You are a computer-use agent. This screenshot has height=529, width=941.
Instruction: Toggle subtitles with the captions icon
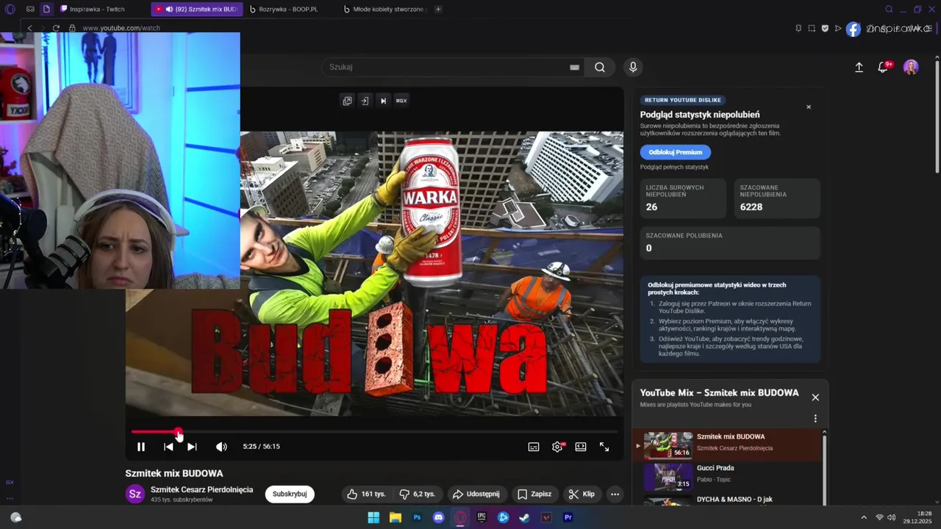534,447
